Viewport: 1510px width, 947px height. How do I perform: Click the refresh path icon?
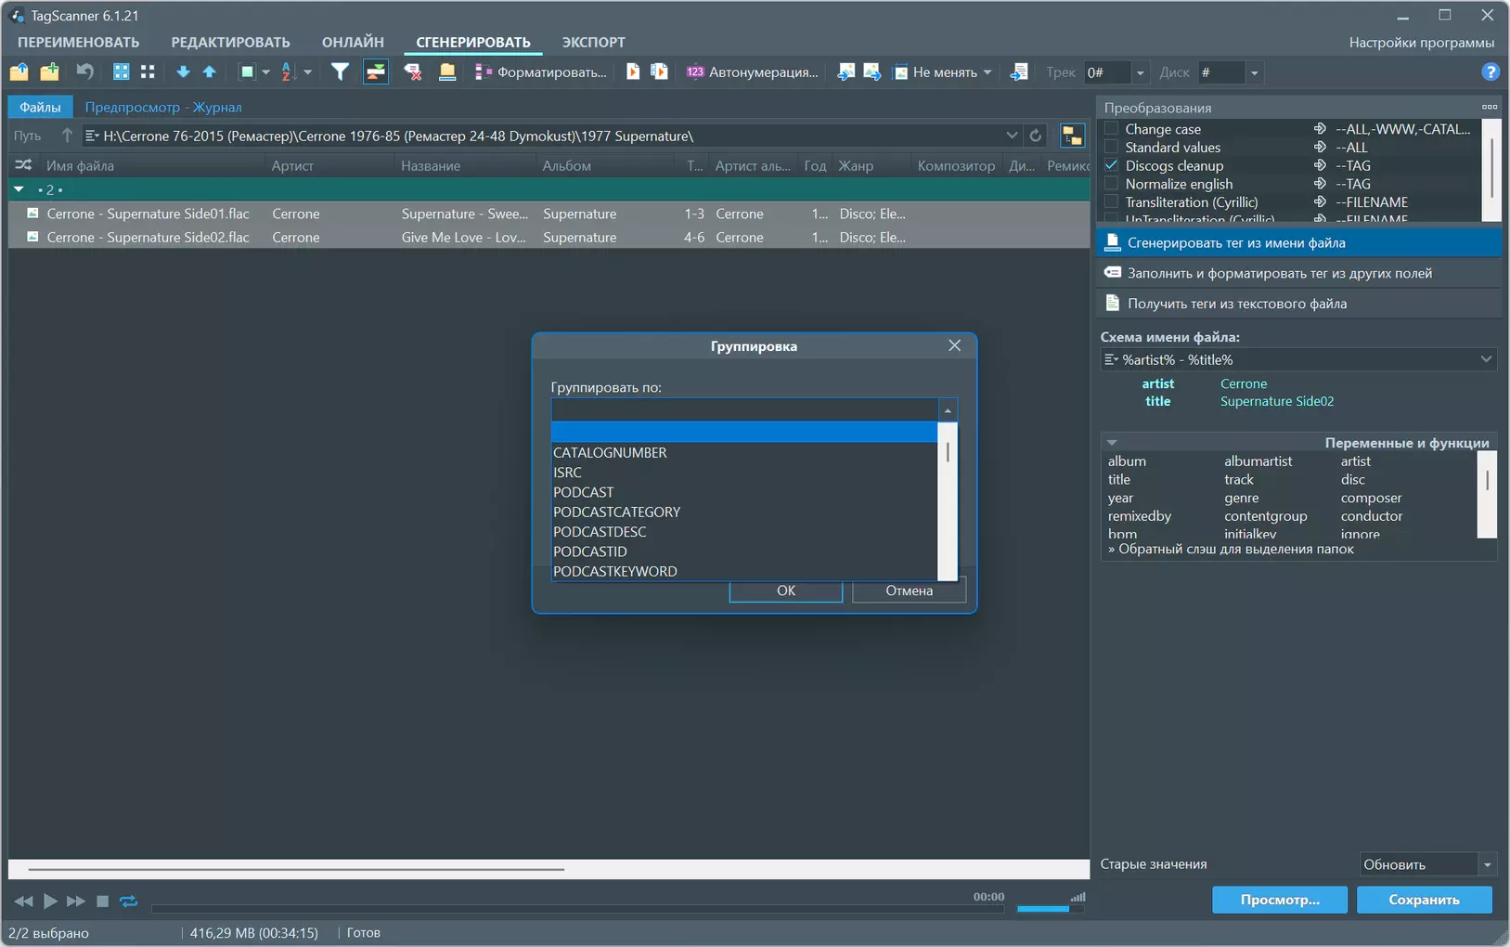[1036, 136]
